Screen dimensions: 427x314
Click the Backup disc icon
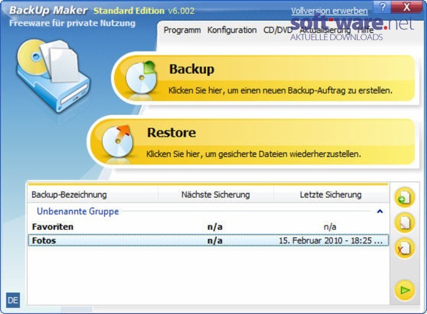tap(141, 77)
